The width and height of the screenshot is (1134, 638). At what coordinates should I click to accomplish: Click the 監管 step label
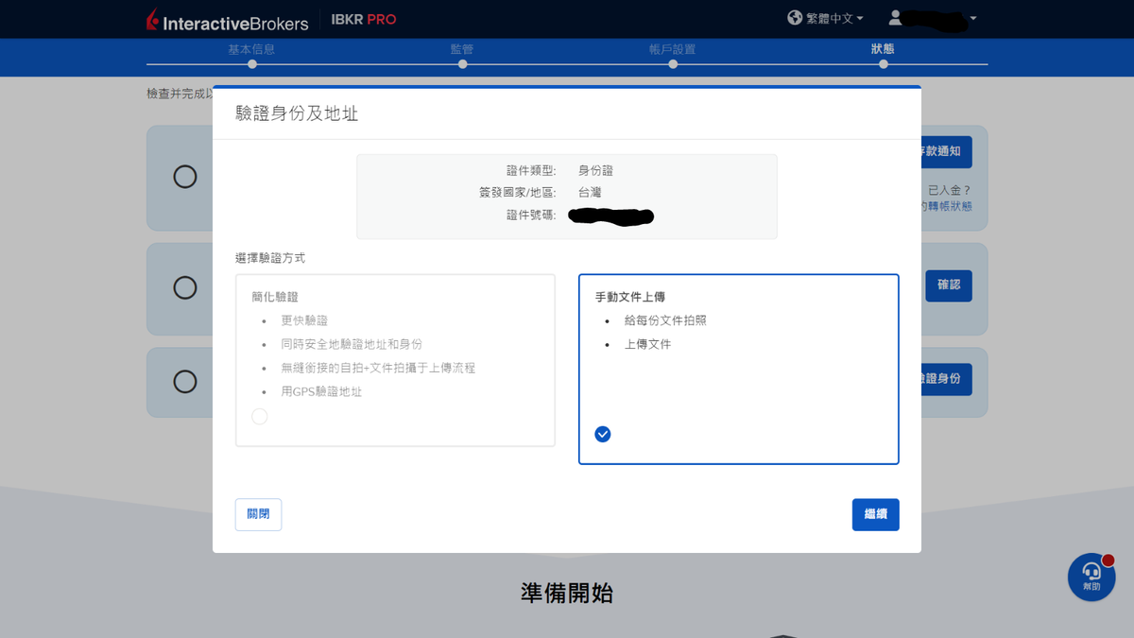(461, 47)
